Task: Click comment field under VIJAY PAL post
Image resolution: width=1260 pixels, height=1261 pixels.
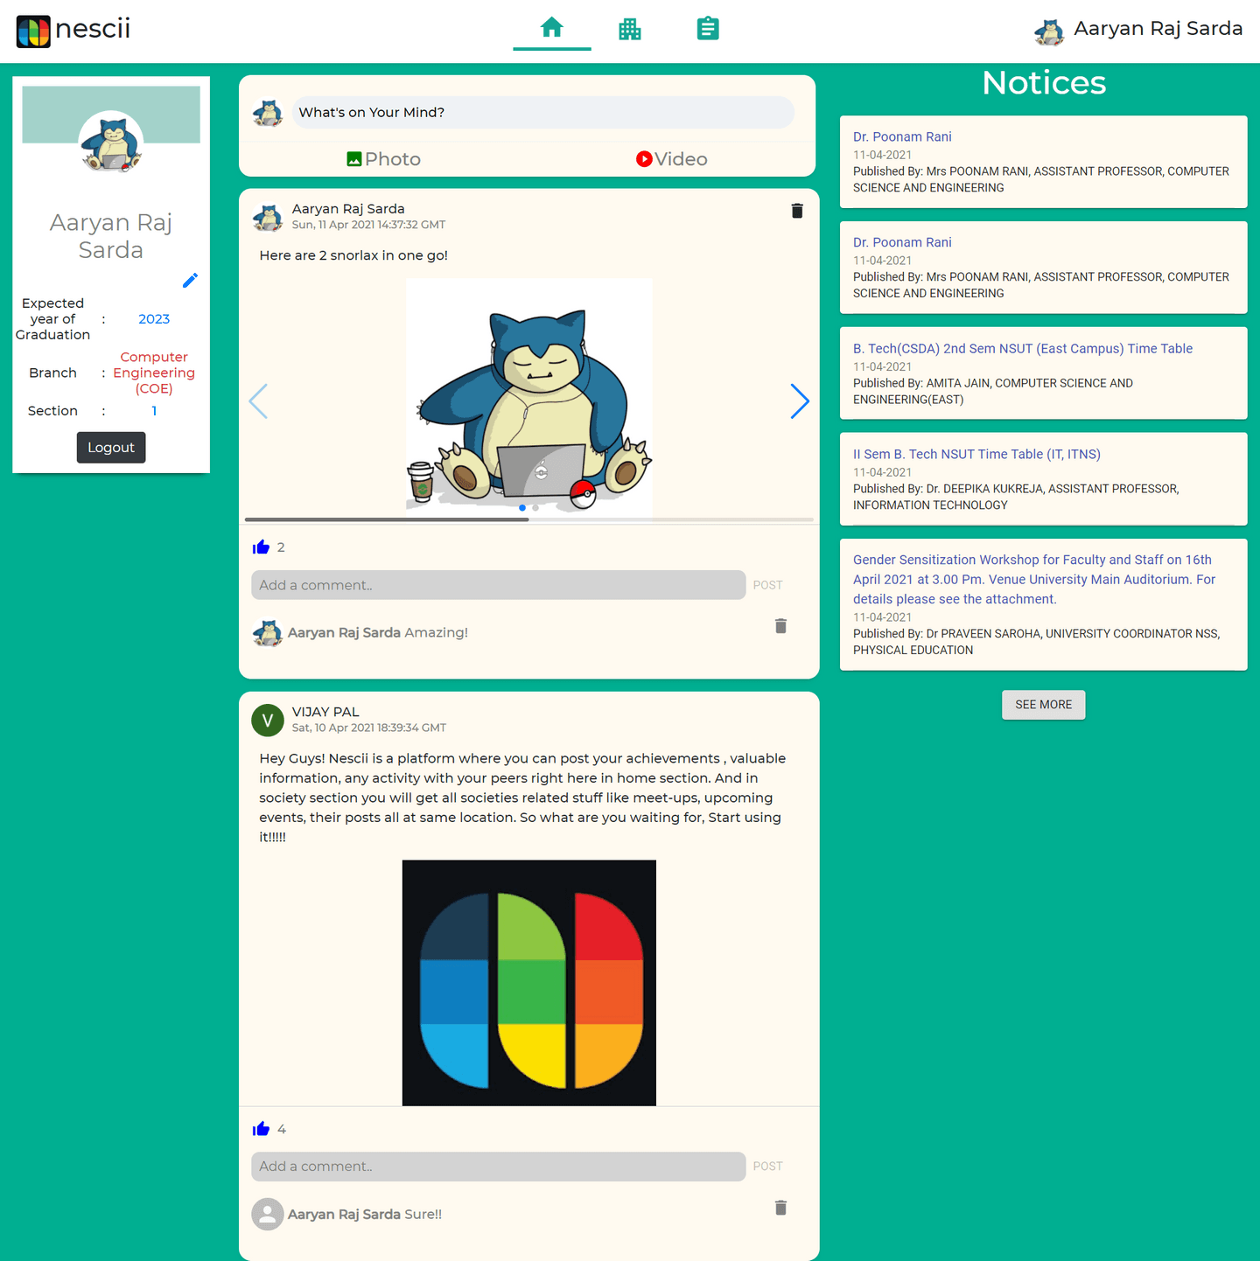Action: (498, 1167)
